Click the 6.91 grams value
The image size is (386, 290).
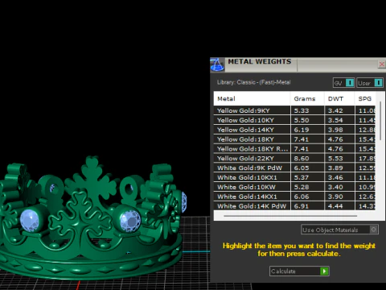pyautogui.click(x=302, y=206)
